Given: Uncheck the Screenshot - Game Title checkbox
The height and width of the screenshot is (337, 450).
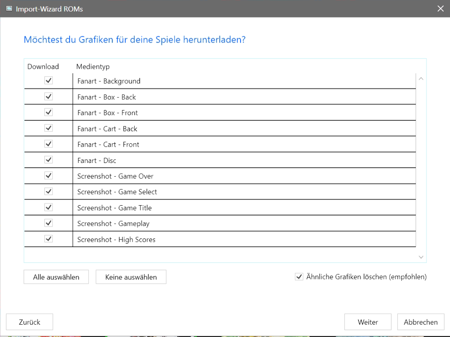Looking at the screenshot, I should pyautogui.click(x=49, y=207).
